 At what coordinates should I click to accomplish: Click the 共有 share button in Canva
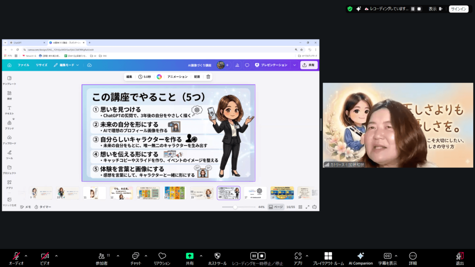308,65
